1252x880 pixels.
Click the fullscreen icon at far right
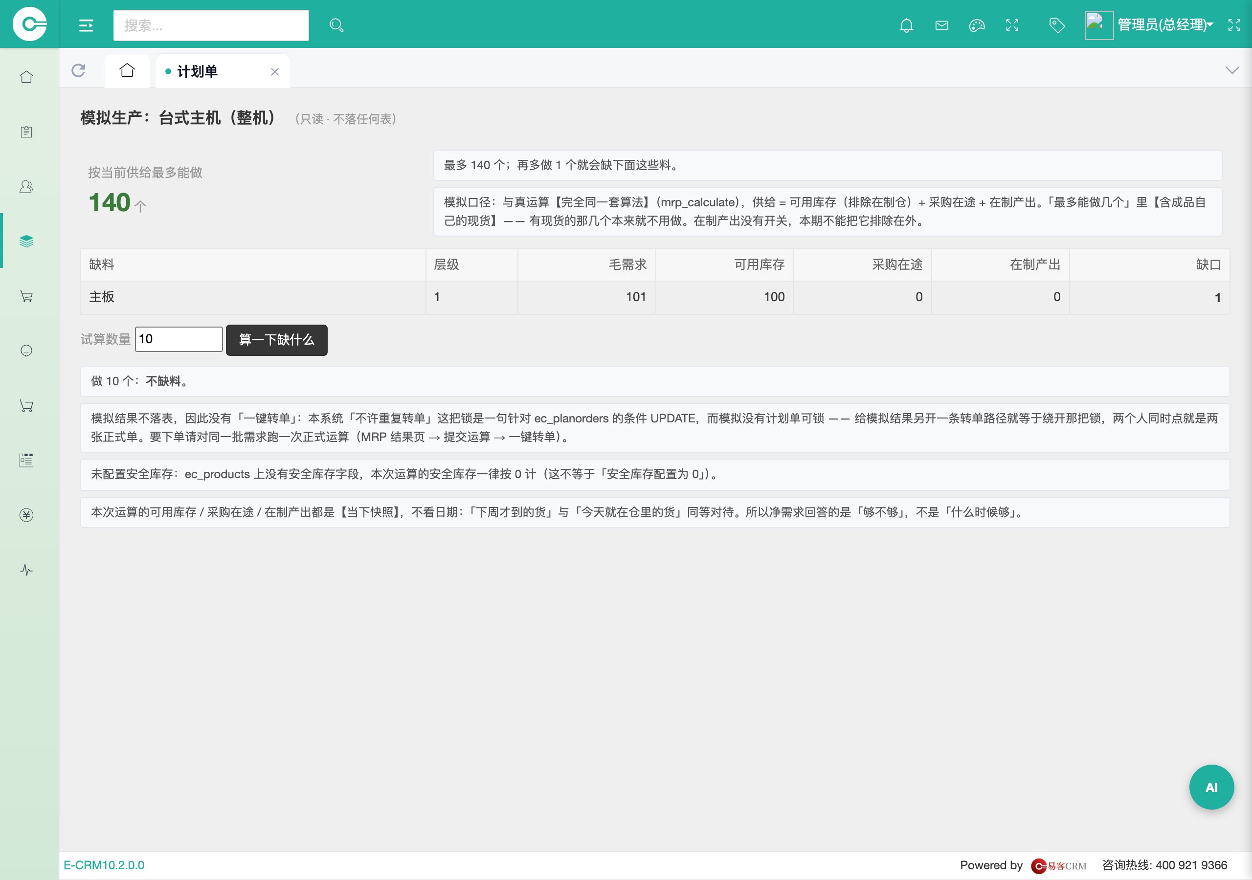coord(1234,25)
